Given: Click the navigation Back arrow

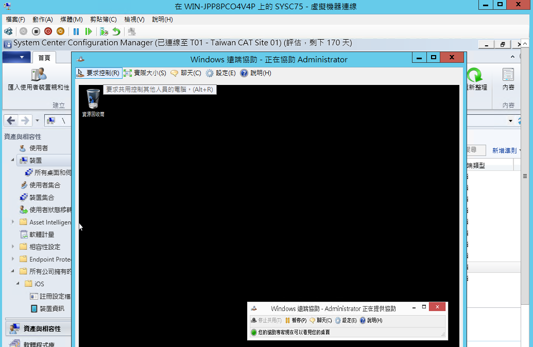Looking at the screenshot, I should coord(11,120).
